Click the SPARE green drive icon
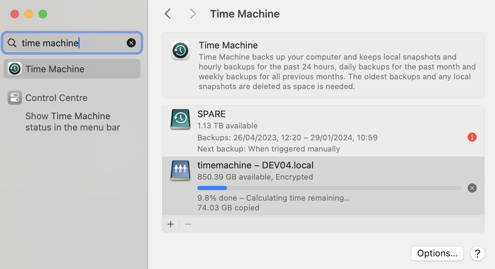The height and width of the screenshot is (269, 495). [x=180, y=119]
